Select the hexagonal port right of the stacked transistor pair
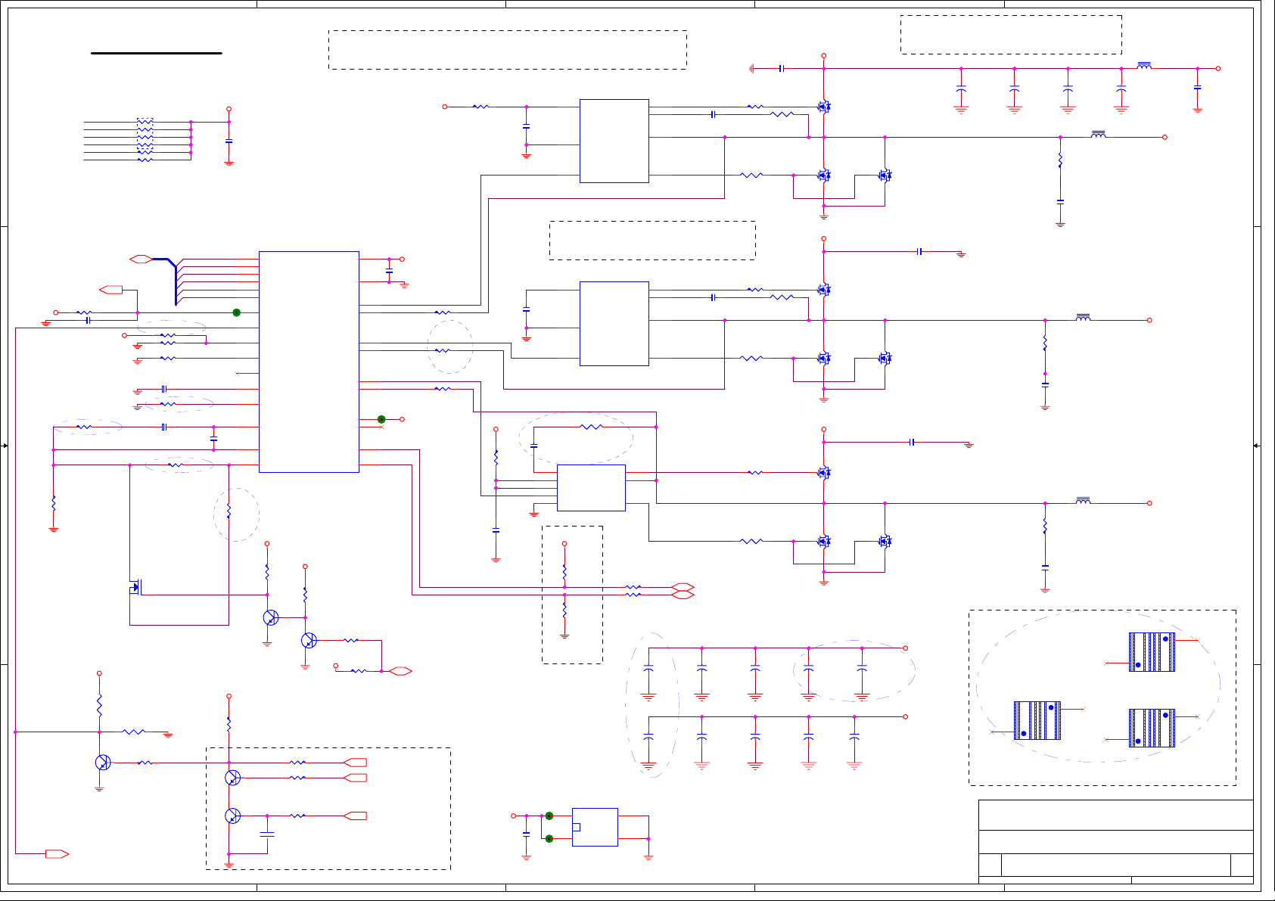Image resolution: width=1275 pixels, height=901 pixels. (x=400, y=671)
